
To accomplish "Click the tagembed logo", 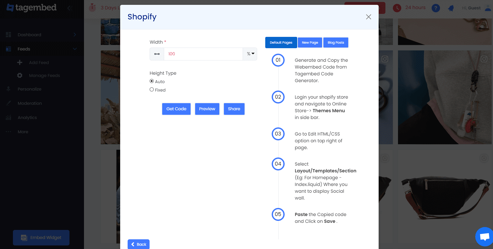I will click(x=31, y=8).
